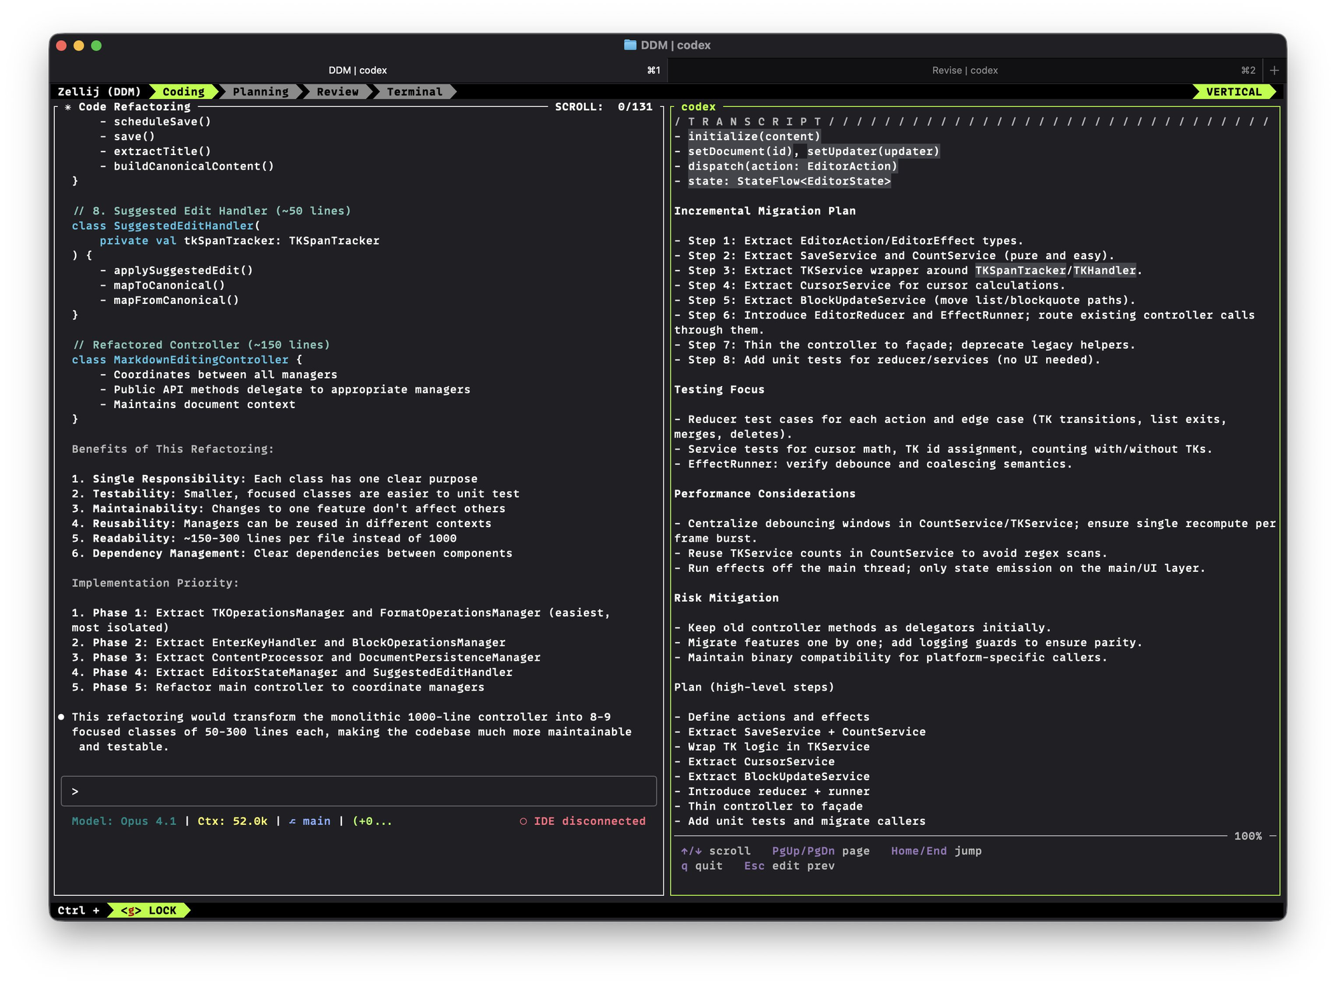
Task: Switch to the Revise | codex tab
Action: (x=965, y=70)
